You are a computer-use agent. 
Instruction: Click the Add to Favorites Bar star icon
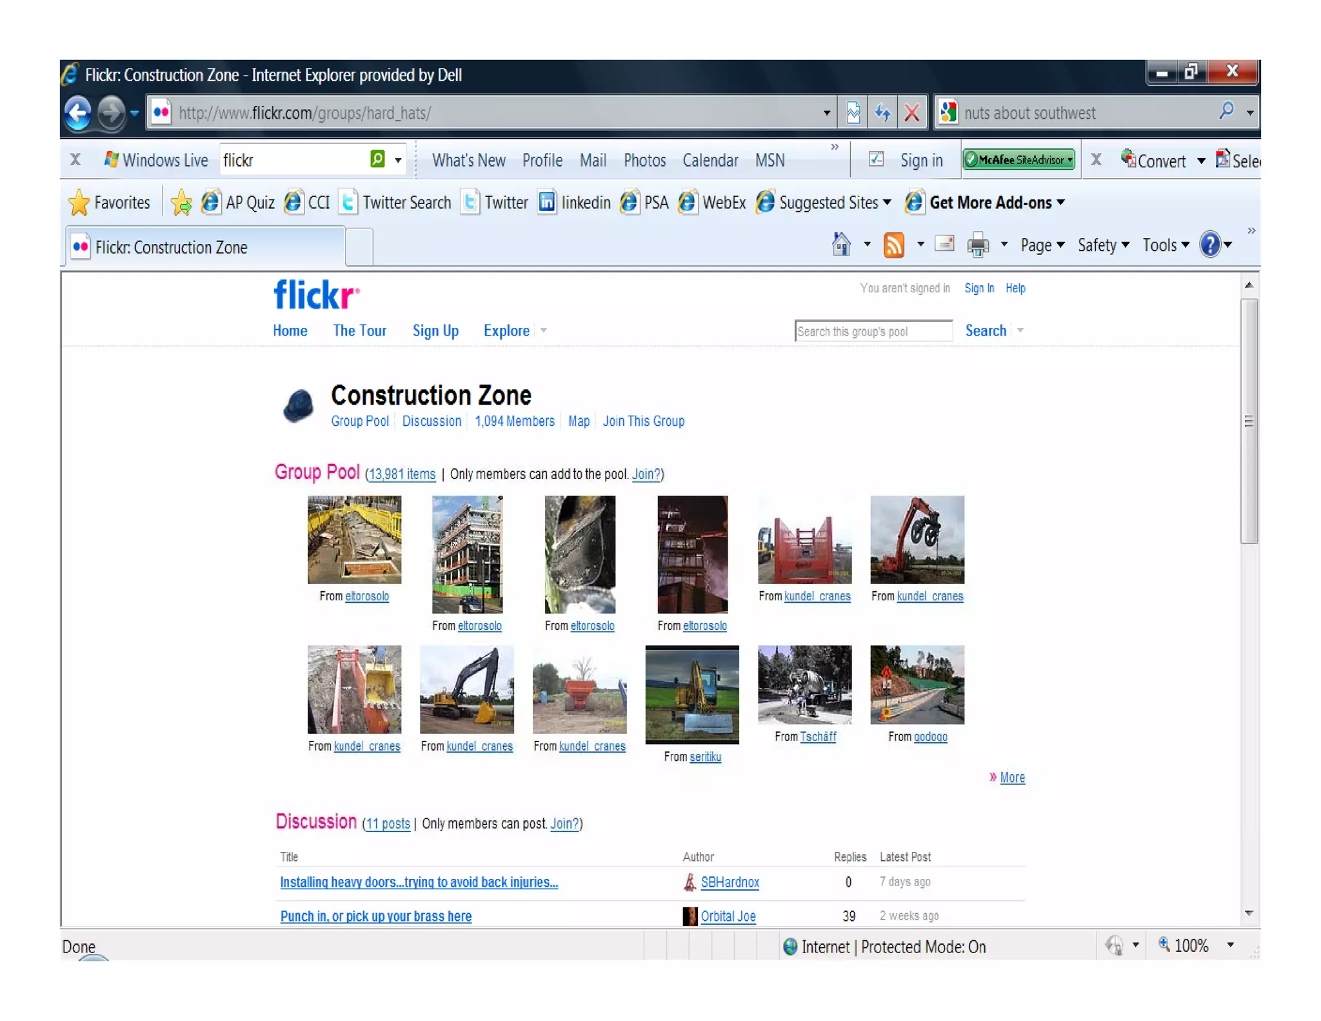coord(181,203)
